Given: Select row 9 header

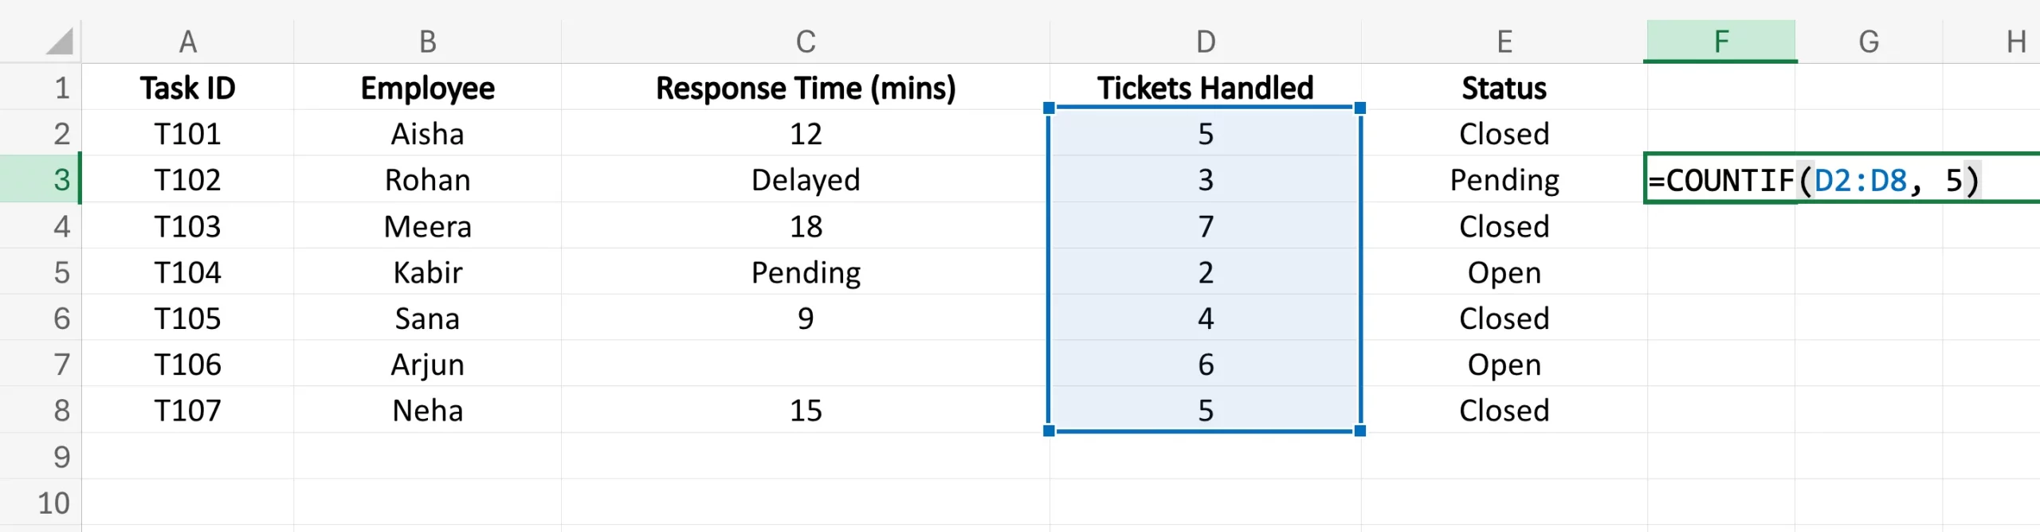Looking at the screenshot, I should point(61,456).
